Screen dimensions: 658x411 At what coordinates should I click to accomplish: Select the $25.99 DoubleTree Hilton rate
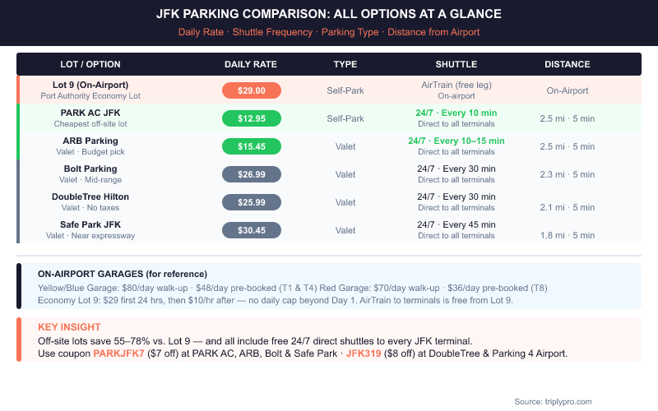point(251,202)
